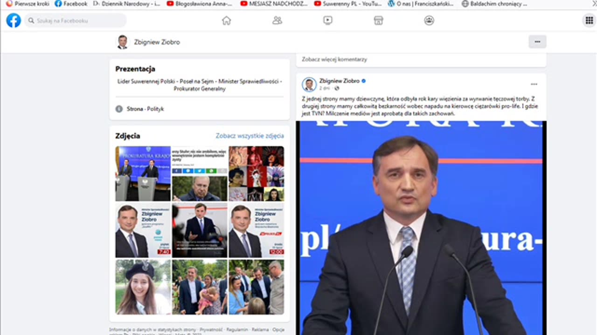The height and width of the screenshot is (335, 597).
Task: Click the Reklama footer link
Action: pyautogui.click(x=260, y=329)
